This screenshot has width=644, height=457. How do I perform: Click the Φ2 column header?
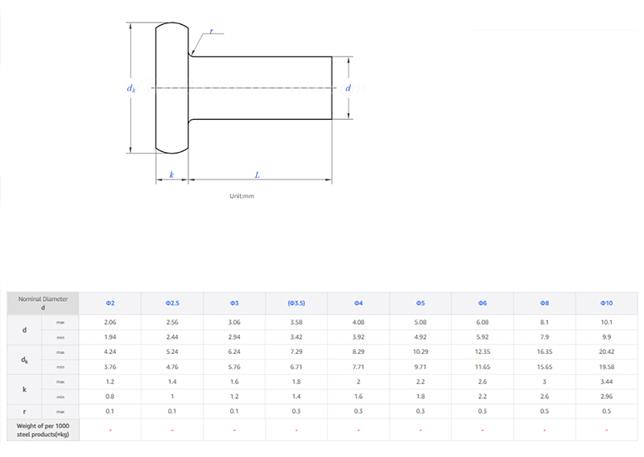point(110,303)
